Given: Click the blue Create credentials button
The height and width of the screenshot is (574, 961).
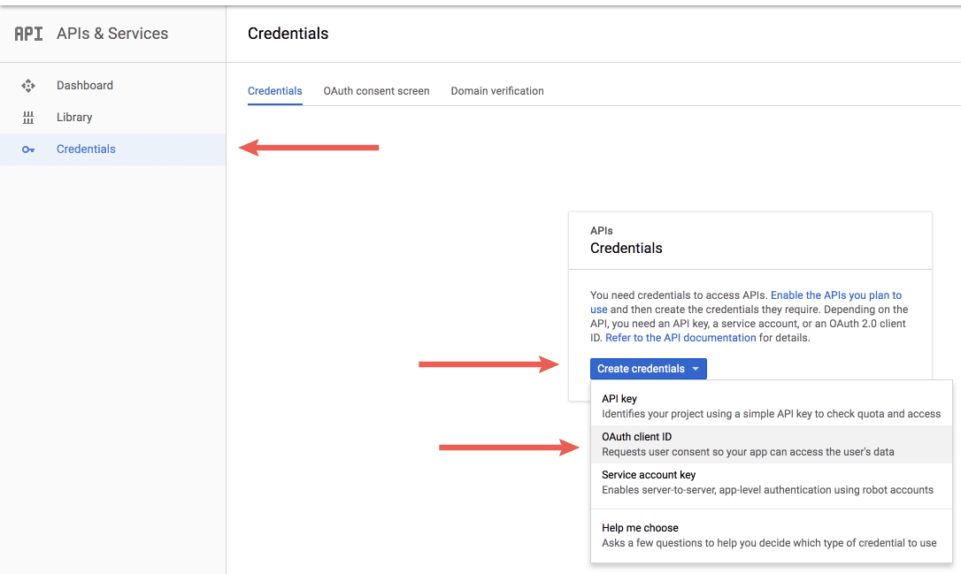Looking at the screenshot, I should pyautogui.click(x=642, y=369).
